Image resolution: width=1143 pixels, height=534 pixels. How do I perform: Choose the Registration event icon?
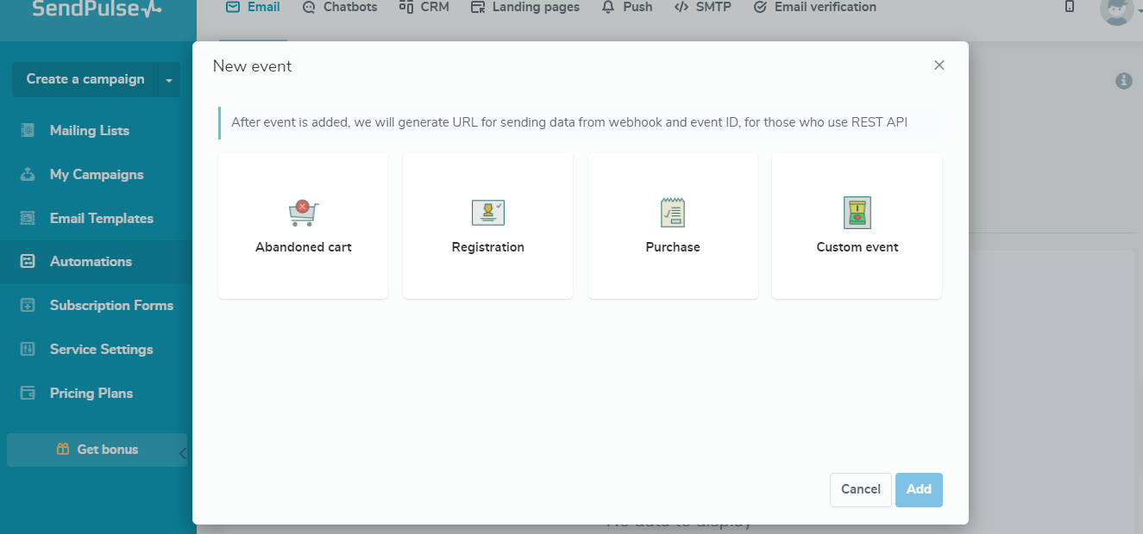click(x=487, y=213)
